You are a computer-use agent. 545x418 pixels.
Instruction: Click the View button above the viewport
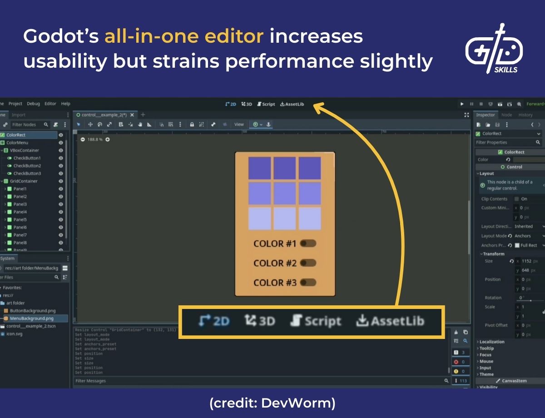pos(239,124)
